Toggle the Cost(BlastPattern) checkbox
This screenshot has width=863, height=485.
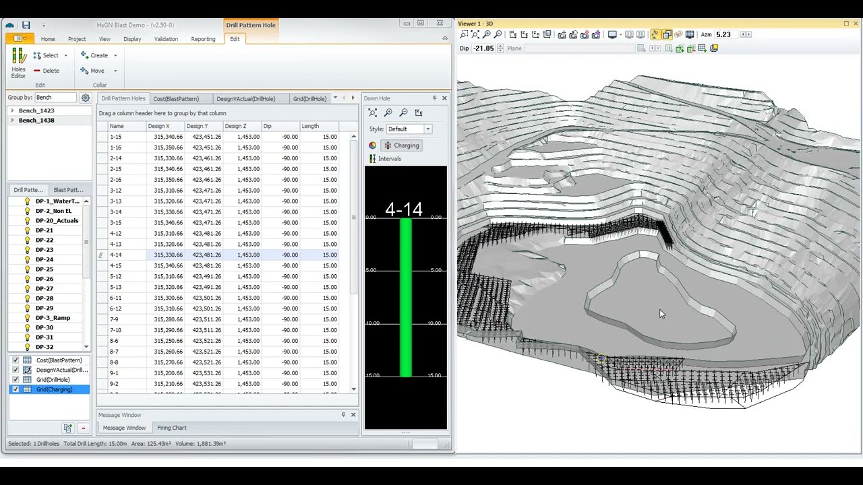pyautogui.click(x=16, y=360)
